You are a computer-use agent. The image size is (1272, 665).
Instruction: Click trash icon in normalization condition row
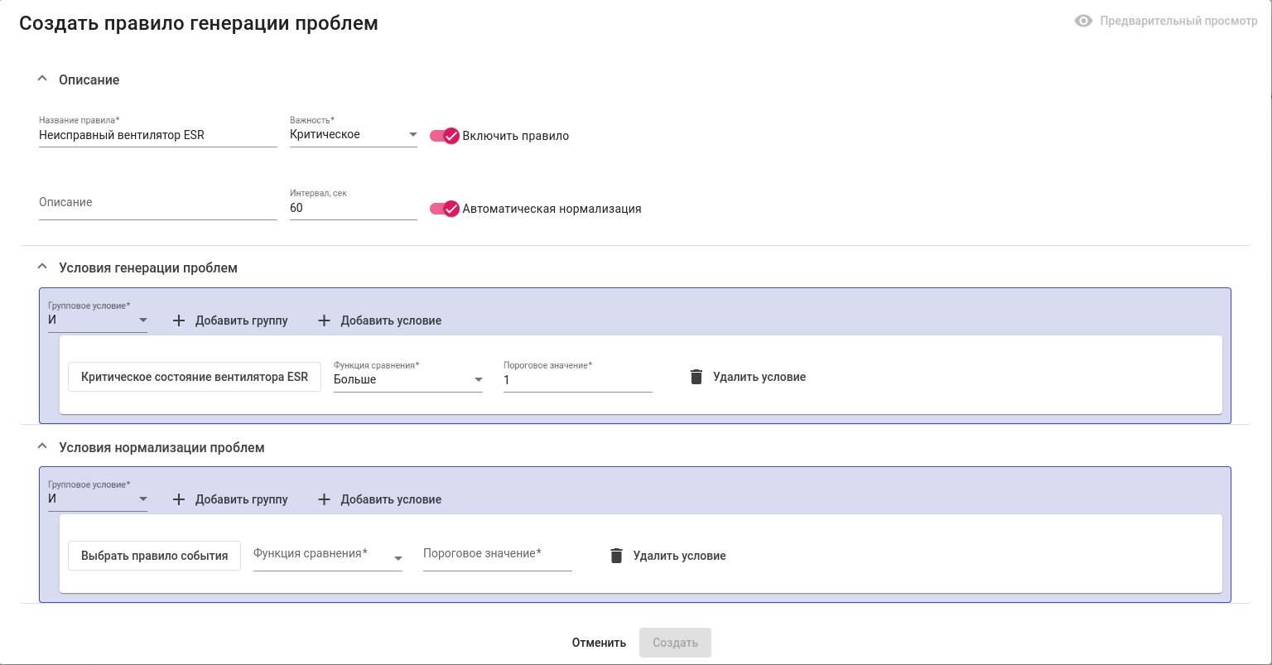(x=616, y=556)
